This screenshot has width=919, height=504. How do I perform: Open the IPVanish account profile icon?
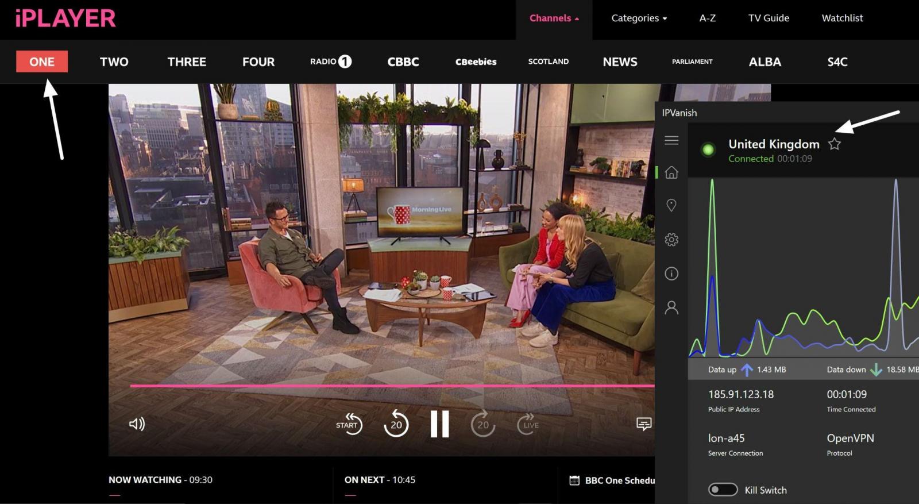pyautogui.click(x=671, y=308)
